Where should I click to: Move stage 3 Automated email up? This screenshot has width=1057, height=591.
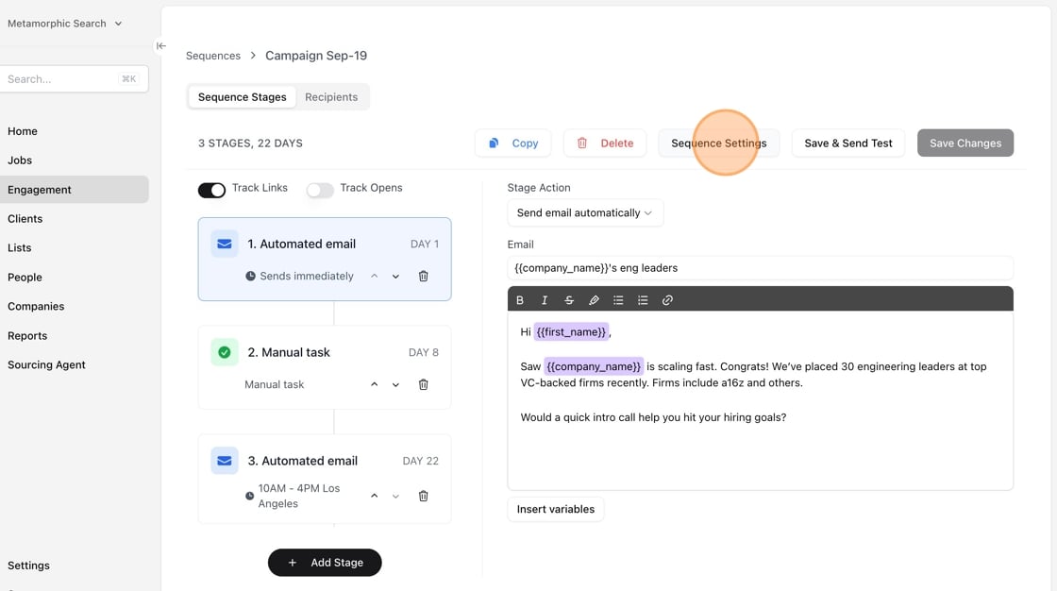(x=374, y=496)
